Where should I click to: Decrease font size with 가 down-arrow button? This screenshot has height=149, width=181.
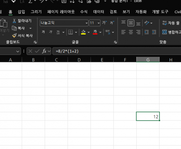(112, 23)
